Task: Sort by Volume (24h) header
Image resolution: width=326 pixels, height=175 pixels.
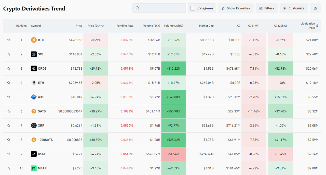Action: (152, 26)
